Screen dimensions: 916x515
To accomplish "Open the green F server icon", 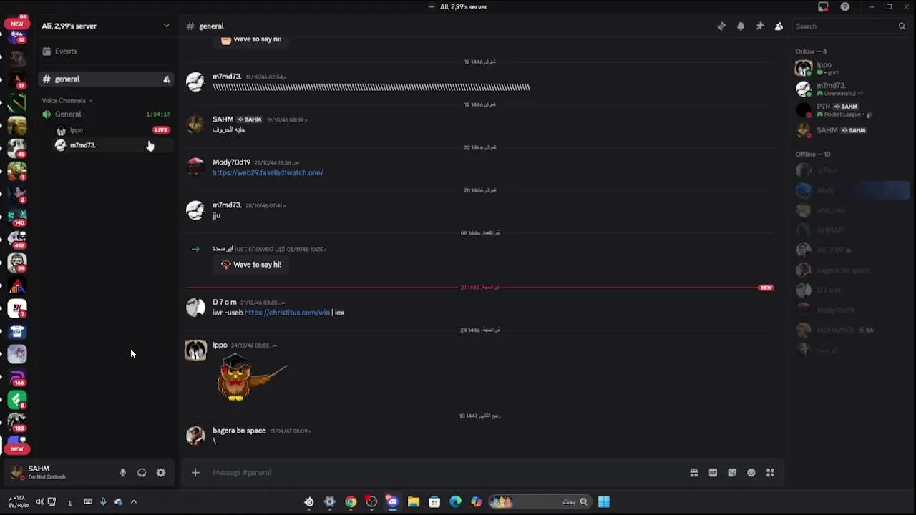I will [17, 401].
